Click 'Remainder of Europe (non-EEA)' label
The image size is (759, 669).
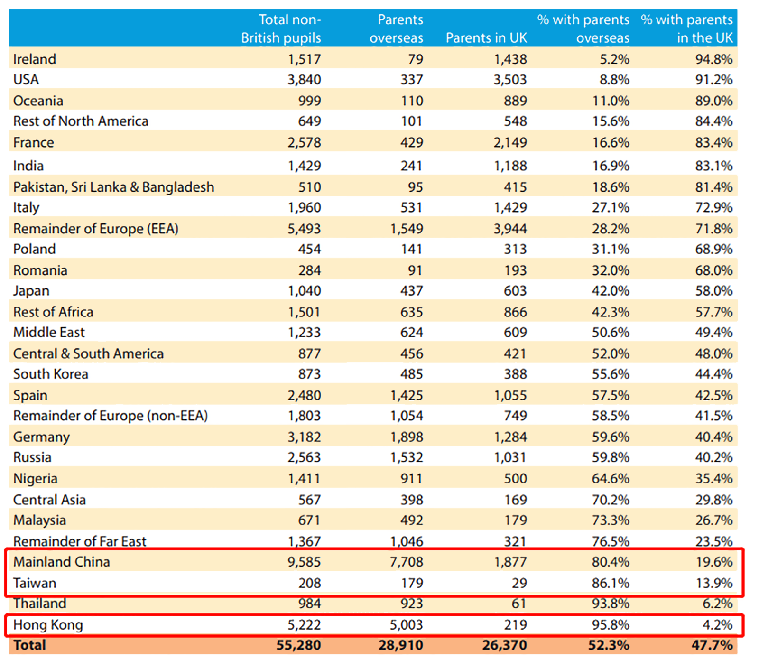(111, 416)
